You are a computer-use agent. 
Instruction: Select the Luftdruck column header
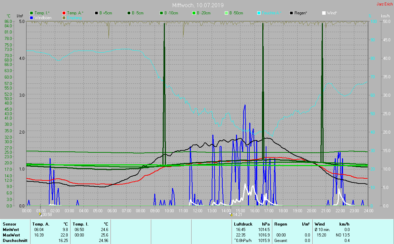(243, 224)
